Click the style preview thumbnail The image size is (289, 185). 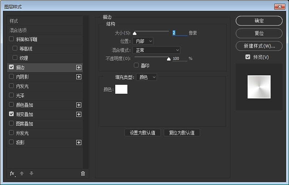259,87
